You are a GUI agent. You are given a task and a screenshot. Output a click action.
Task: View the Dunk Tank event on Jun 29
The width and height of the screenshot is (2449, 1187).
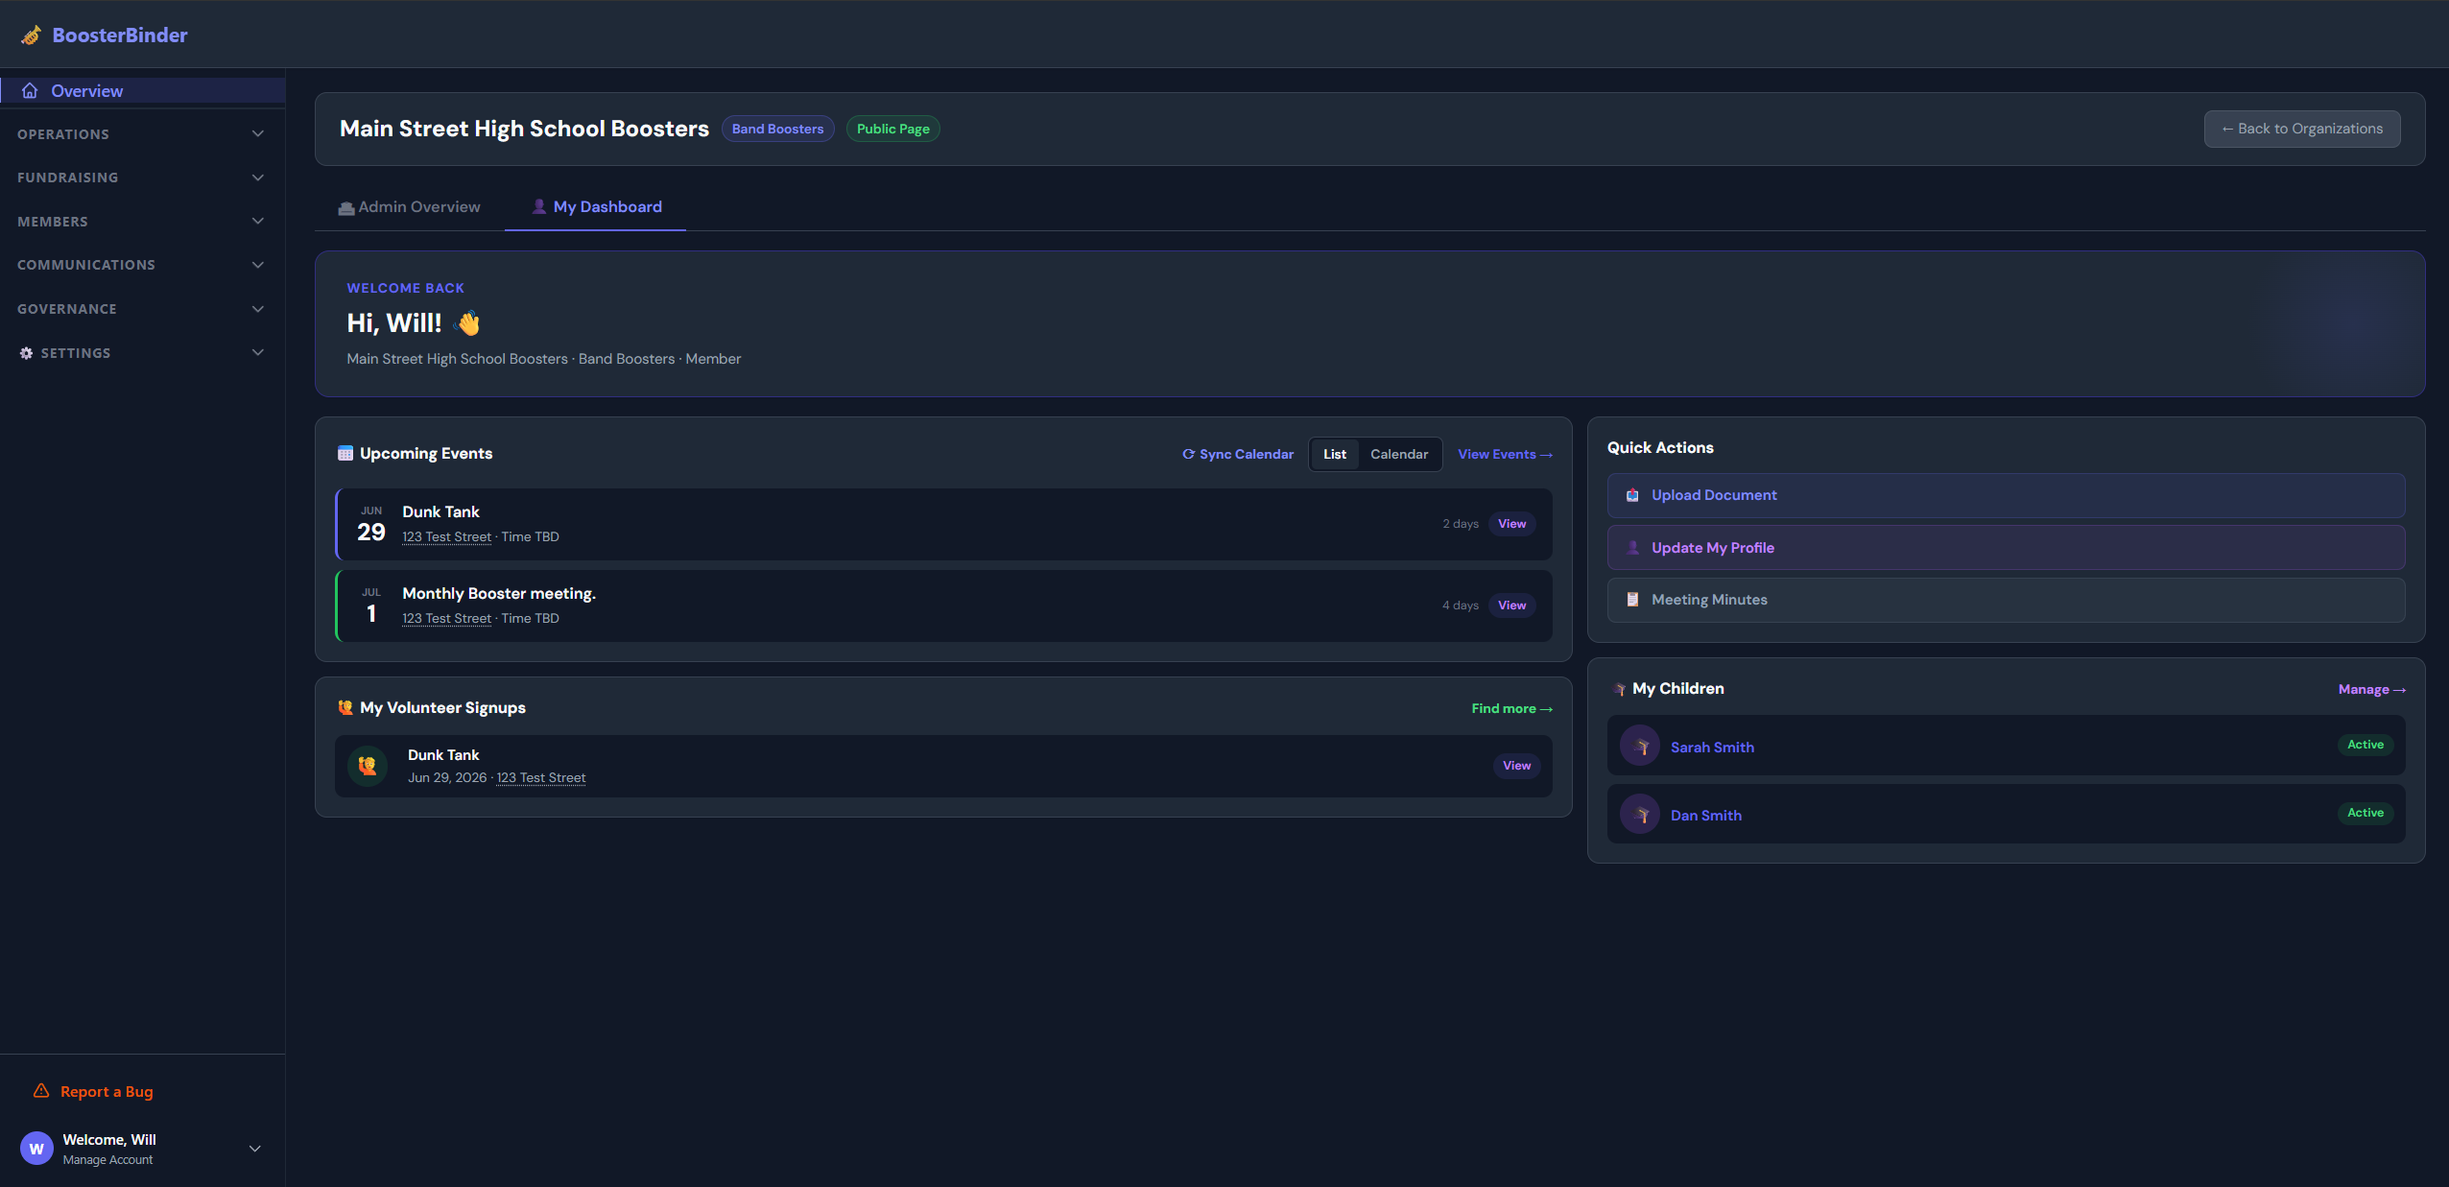1511,524
